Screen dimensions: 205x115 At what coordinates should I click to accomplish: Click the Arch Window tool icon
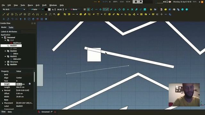(x=89, y=14)
